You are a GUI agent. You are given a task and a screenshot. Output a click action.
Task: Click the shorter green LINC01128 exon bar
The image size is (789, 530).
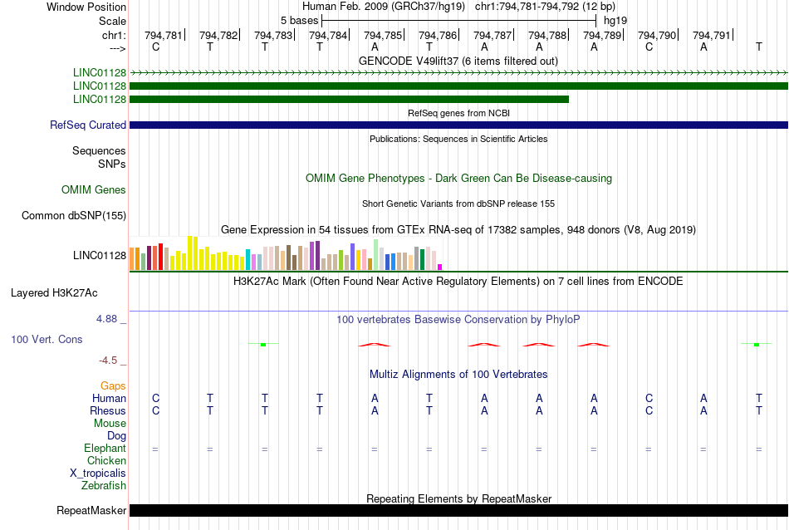click(x=349, y=99)
